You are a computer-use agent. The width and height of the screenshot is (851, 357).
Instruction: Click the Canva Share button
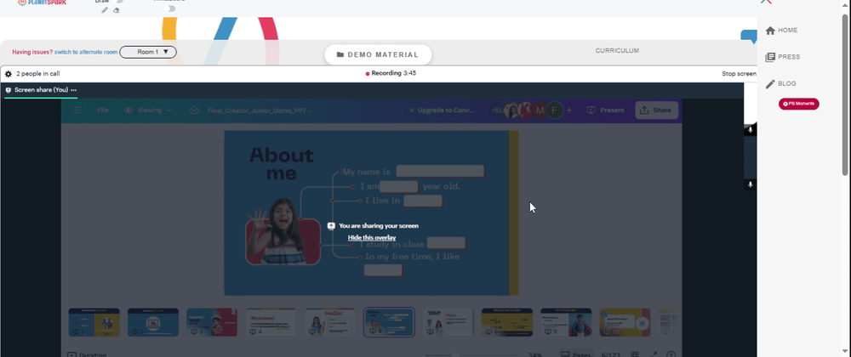click(x=657, y=110)
